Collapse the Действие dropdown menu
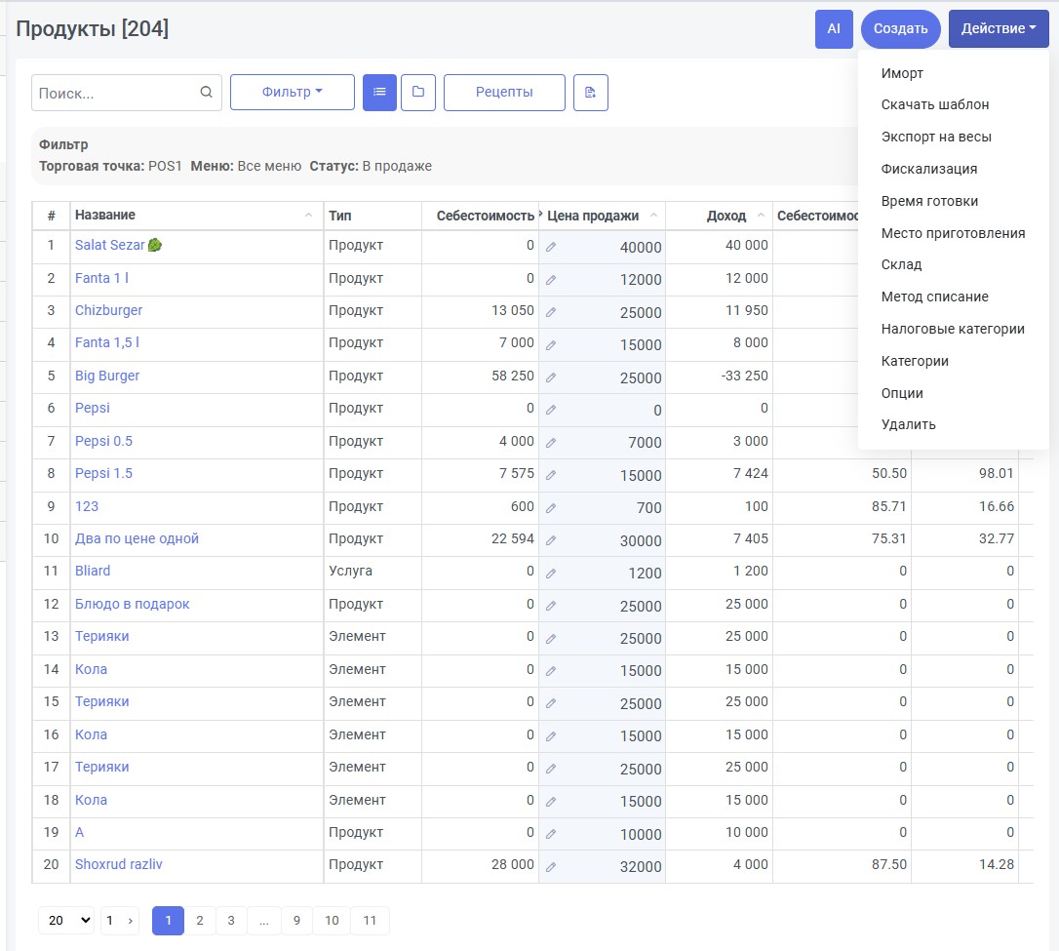Viewport: 1059px width, 951px height. pos(999,28)
